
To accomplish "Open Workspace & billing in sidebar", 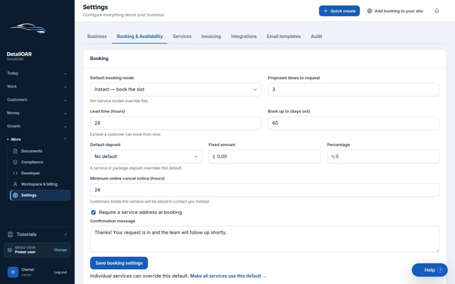I will click(x=40, y=184).
